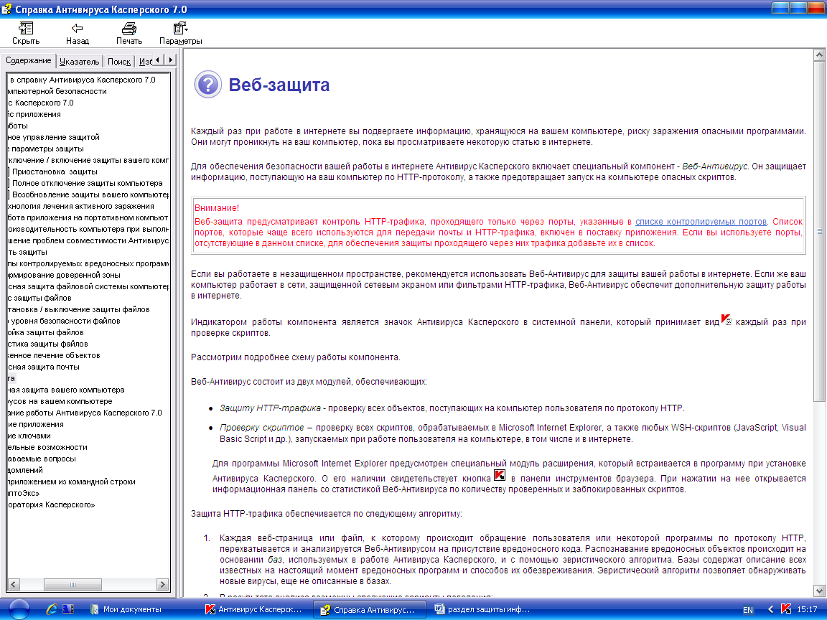Click the Kaspersky tray icon image in text

[x=726, y=319]
